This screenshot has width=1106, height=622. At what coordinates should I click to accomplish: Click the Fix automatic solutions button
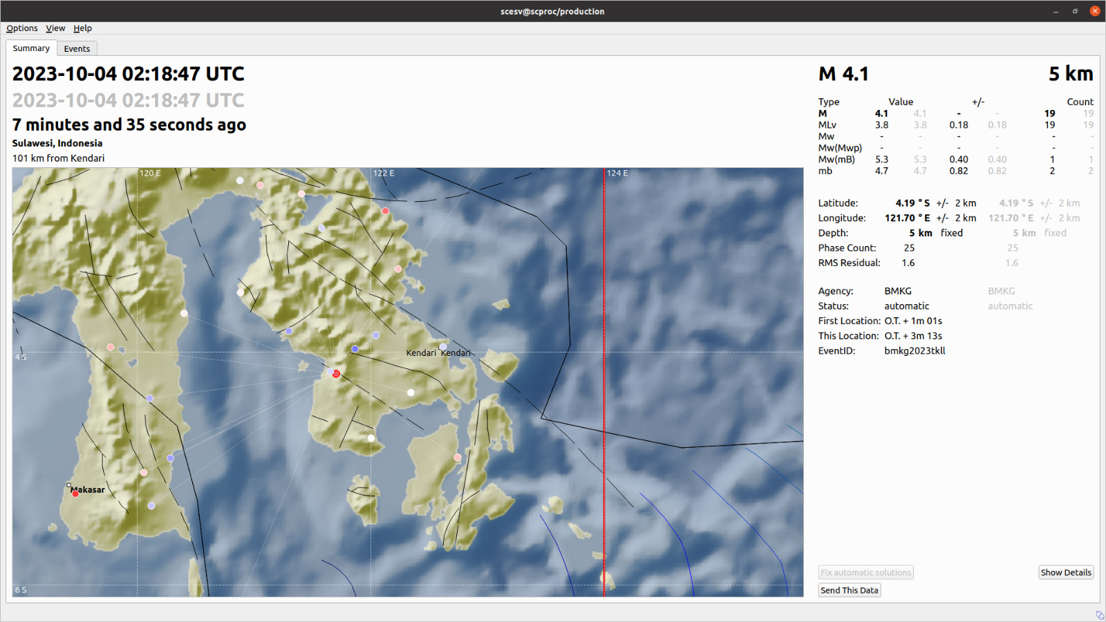(x=865, y=572)
